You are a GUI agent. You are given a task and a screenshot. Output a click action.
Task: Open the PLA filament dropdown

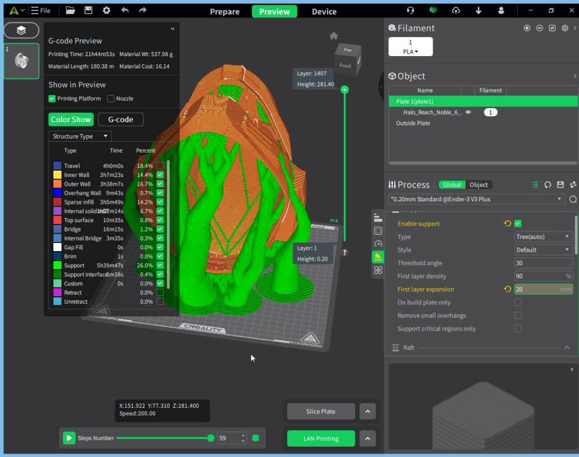pyautogui.click(x=411, y=51)
